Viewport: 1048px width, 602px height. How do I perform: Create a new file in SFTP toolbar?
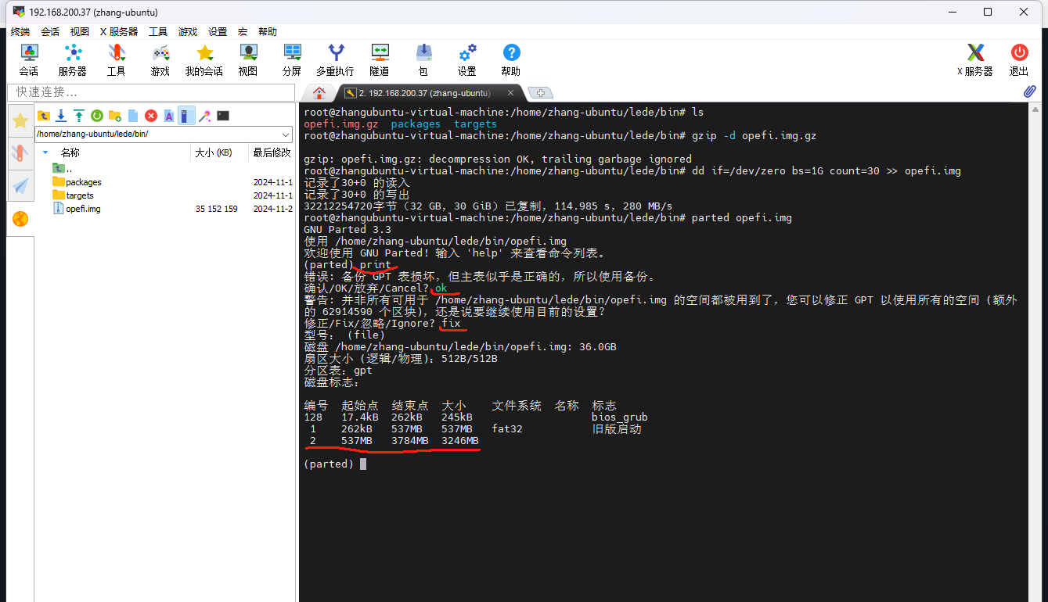click(133, 116)
